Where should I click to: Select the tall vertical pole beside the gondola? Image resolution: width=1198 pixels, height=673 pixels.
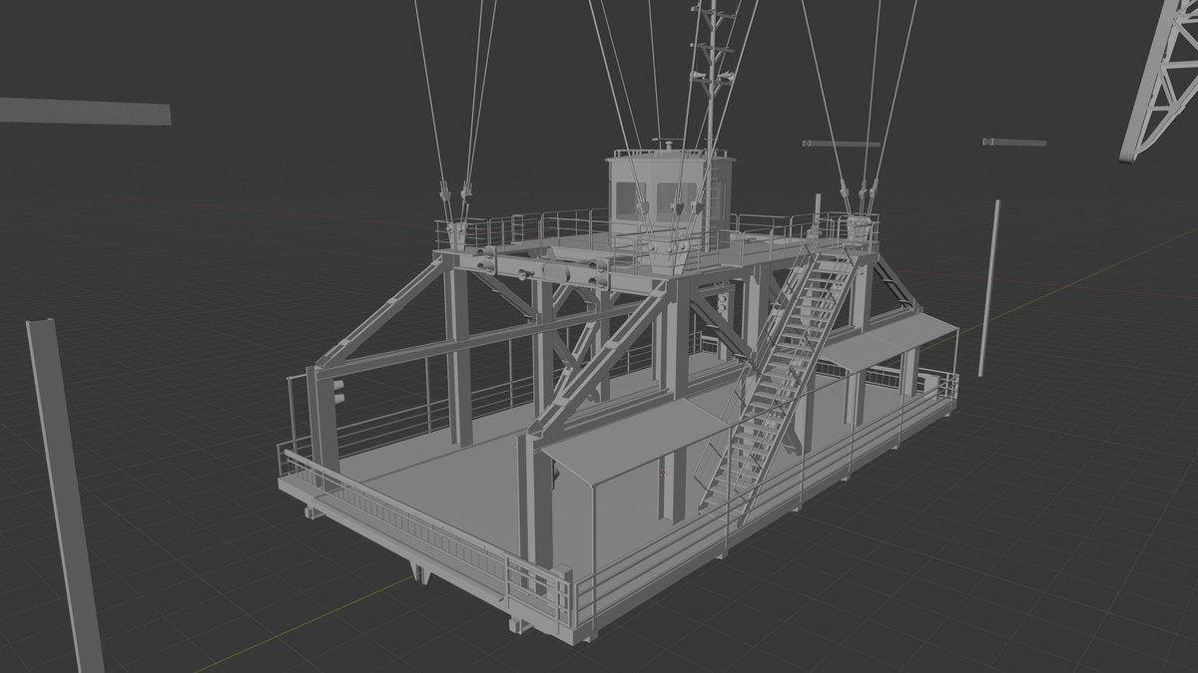click(989, 288)
